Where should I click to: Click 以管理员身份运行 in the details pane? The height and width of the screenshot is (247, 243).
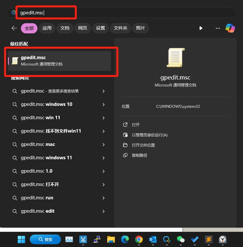click(x=149, y=135)
